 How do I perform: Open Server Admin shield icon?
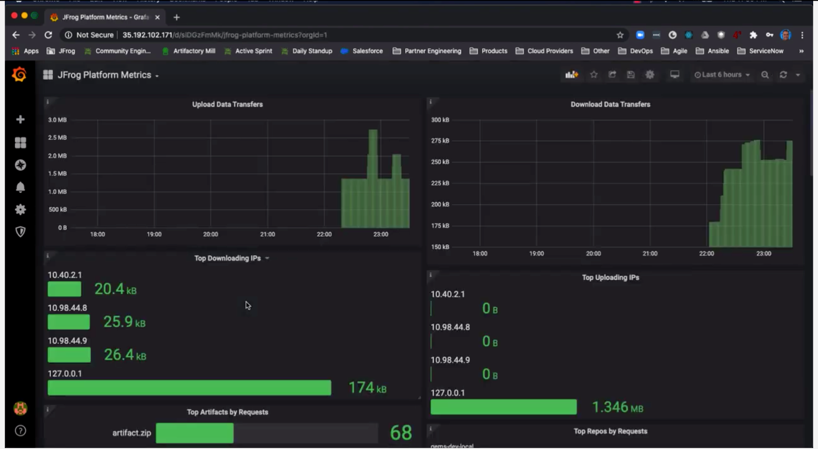20,232
